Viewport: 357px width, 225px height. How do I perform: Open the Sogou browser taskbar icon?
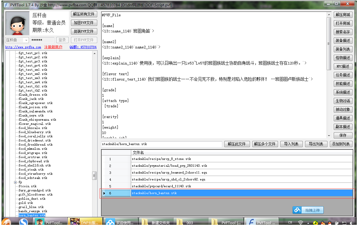(23, 222)
